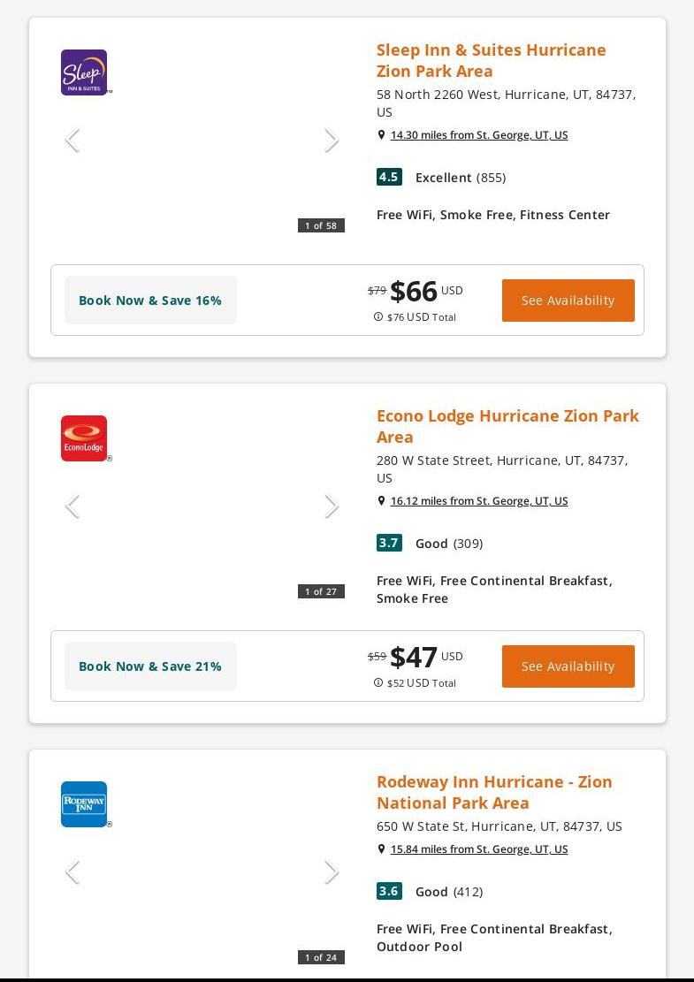Show previous photo for Sleep Inn
Screen dimensions: 694x982
point(72,141)
